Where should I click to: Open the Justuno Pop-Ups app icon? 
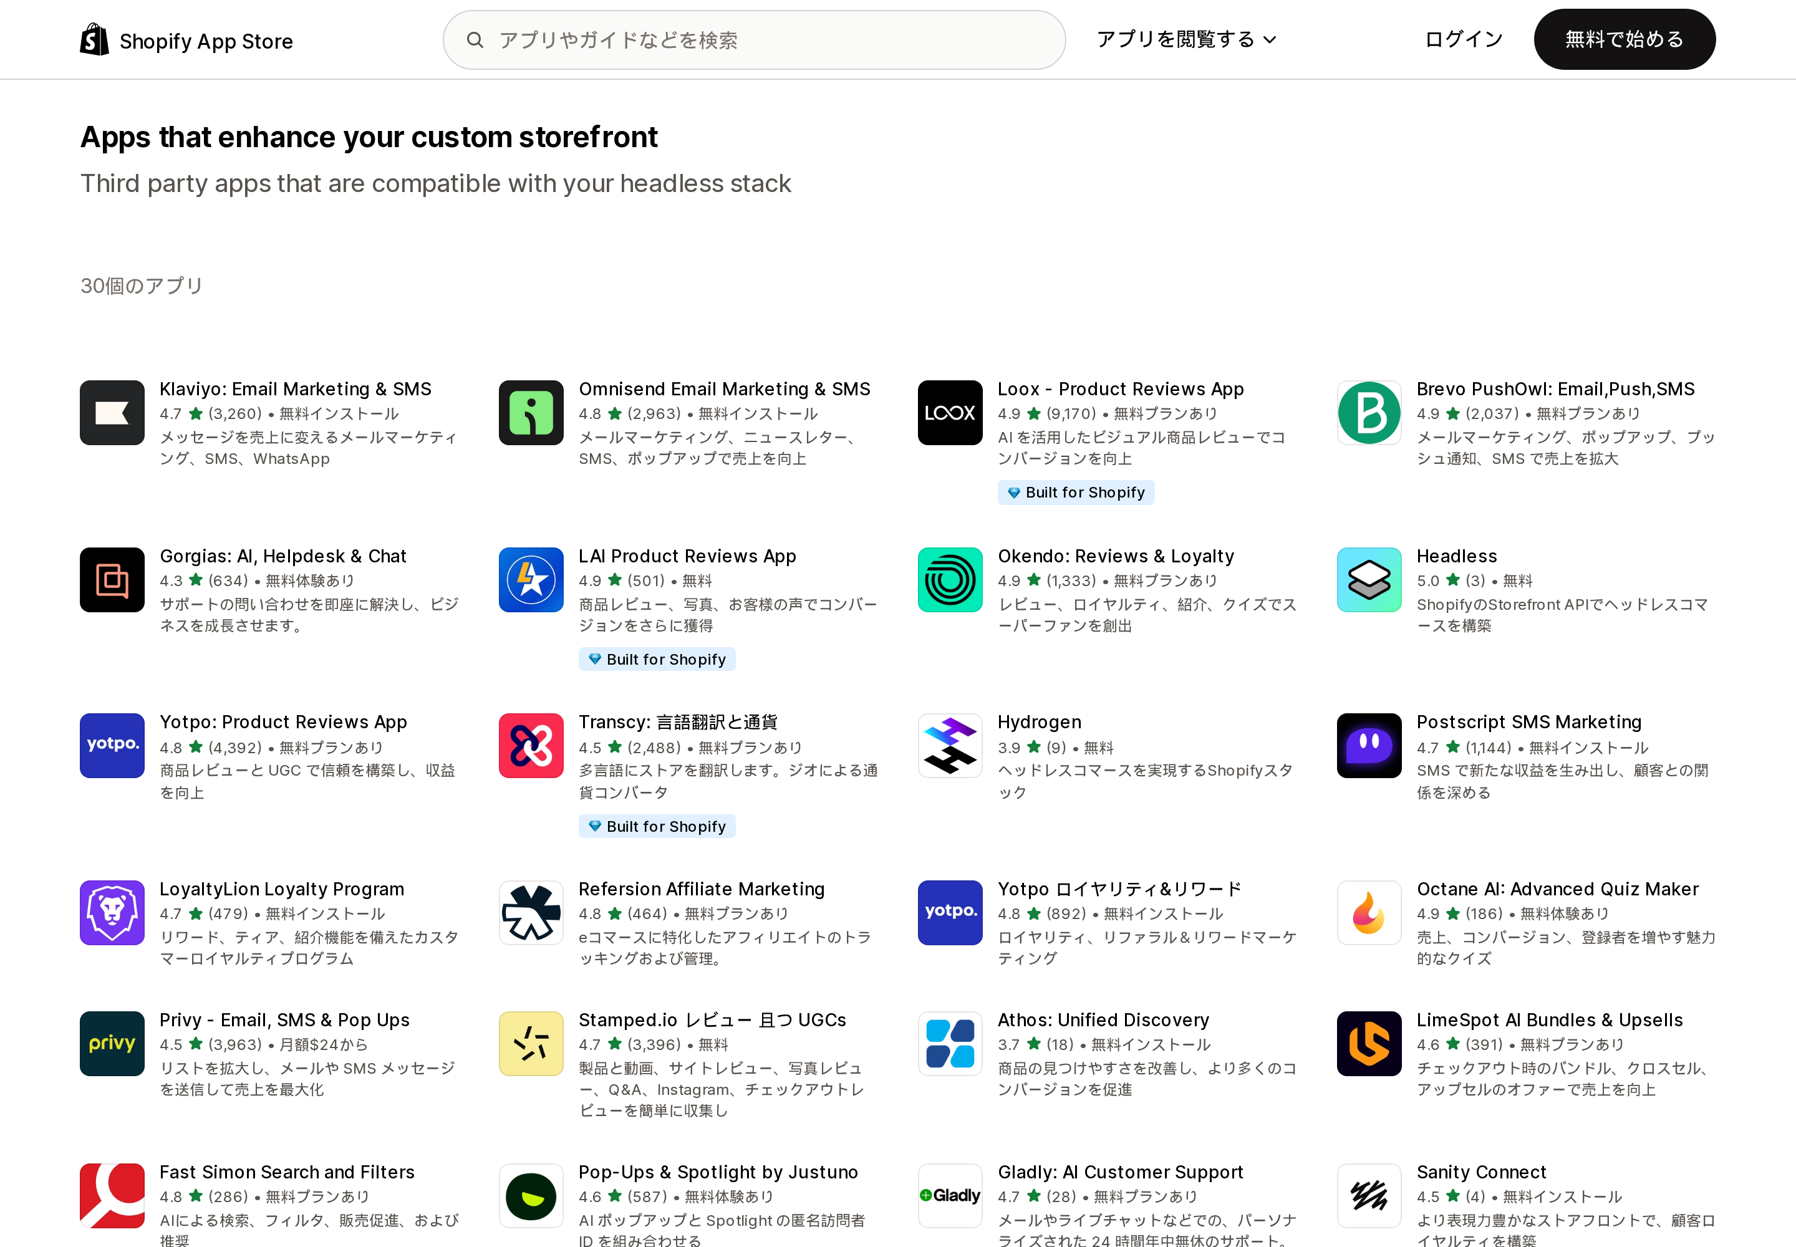(531, 1195)
